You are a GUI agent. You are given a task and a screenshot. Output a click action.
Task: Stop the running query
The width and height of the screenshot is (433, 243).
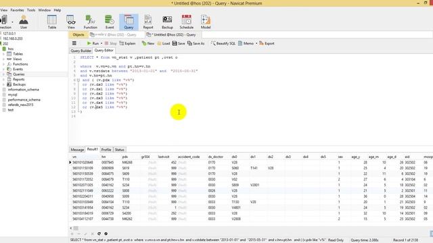pyautogui.click(x=110, y=43)
